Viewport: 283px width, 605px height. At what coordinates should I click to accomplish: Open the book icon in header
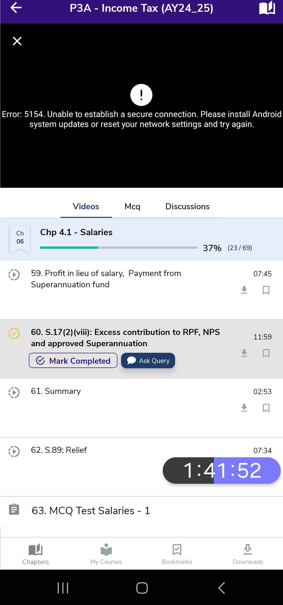click(x=267, y=8)
